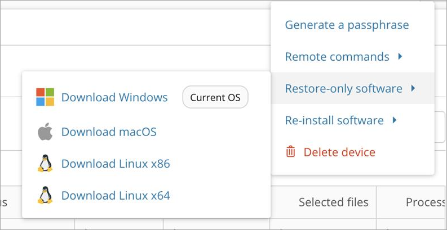
Task: Click the penguin icon beside Linux x86
Action: coord(45,164)
